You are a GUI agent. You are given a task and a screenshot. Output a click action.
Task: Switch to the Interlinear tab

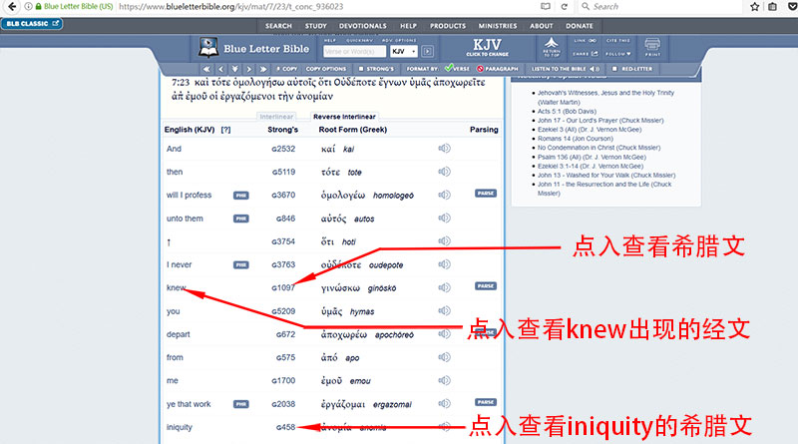[276, 117]
